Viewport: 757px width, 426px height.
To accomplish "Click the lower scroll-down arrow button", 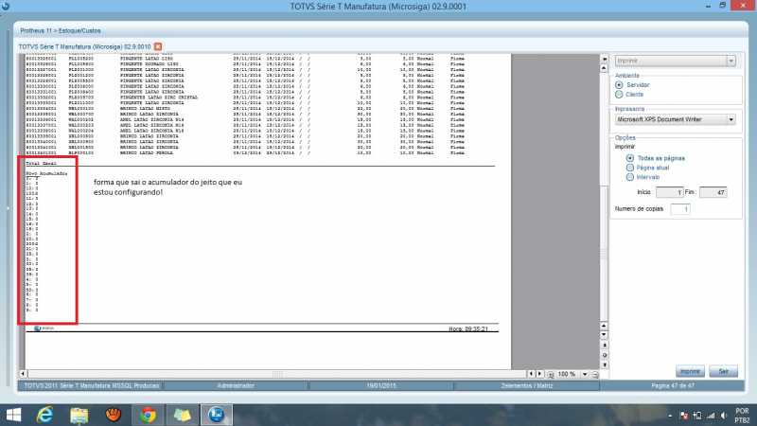I will 605,335.
